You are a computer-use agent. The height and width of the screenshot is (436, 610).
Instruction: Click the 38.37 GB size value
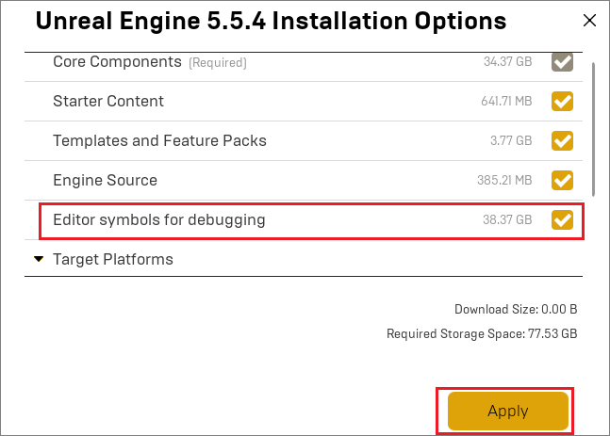507,220
